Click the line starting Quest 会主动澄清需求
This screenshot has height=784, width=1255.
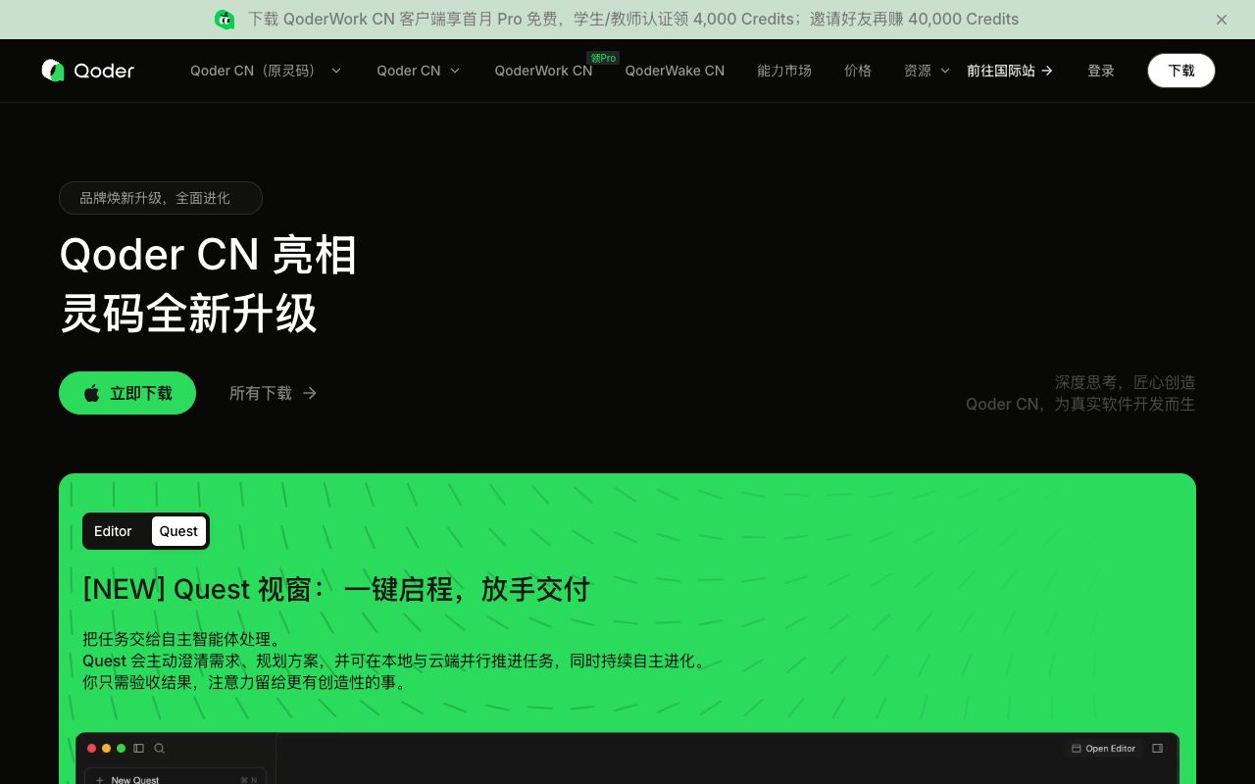click(x=396, y=661)
